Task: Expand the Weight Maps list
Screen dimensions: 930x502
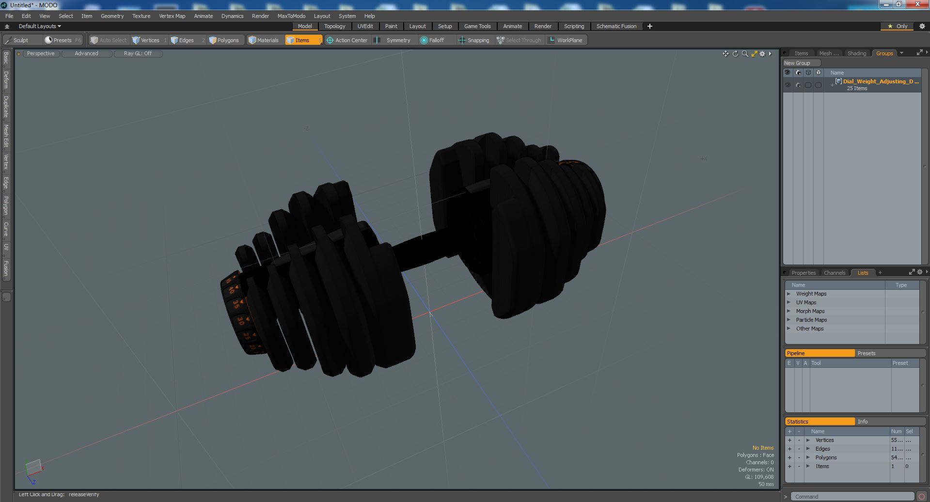Action: click(788, 294)
